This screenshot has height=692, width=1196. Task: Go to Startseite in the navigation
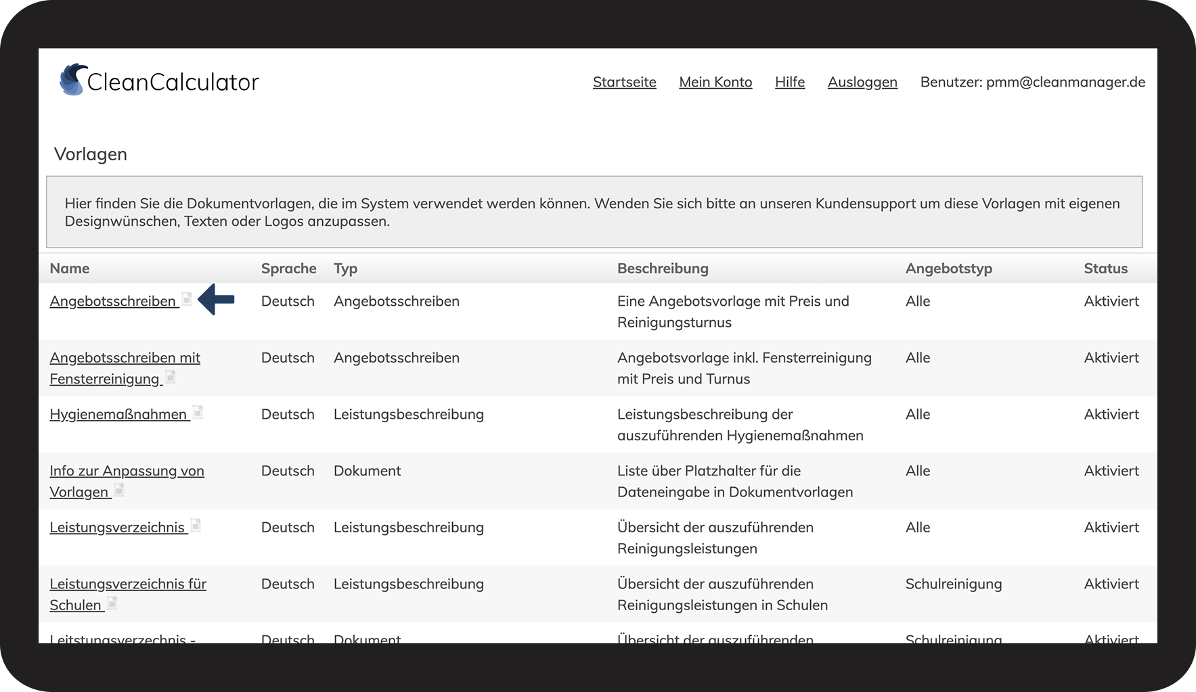(623, 81)
